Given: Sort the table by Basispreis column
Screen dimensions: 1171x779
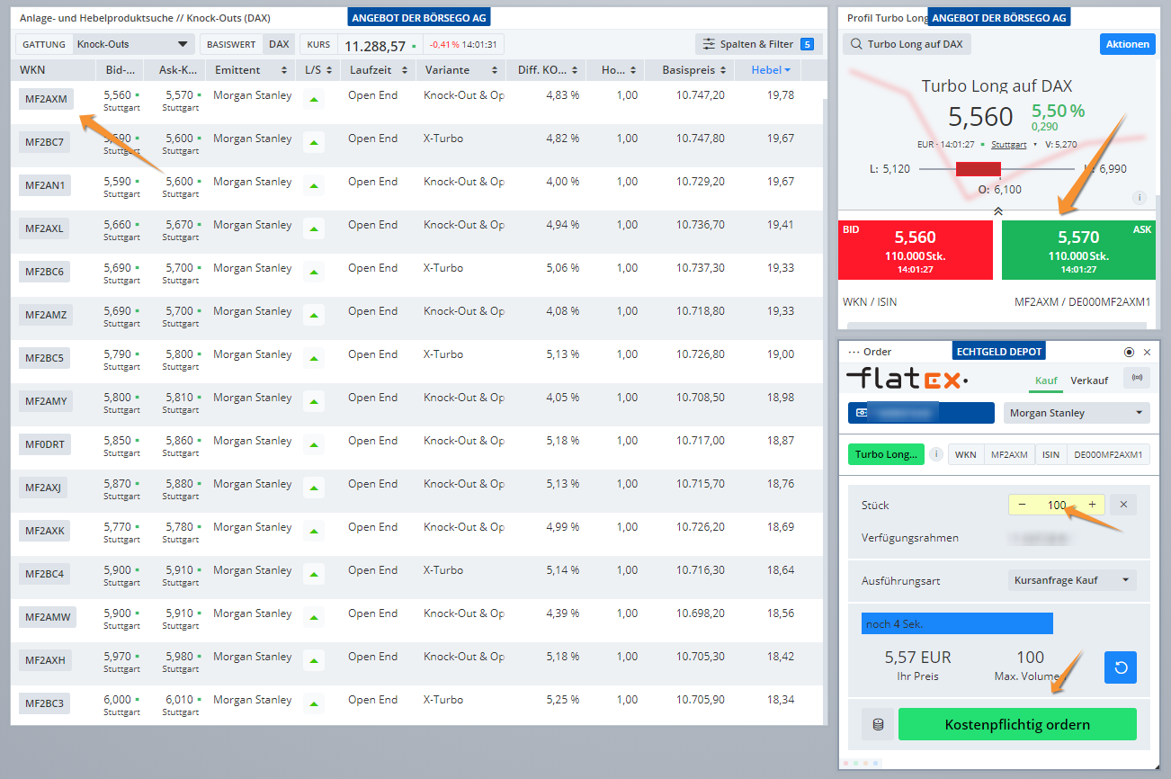Looking at the screenshot, I should click(x=689, y=70).
